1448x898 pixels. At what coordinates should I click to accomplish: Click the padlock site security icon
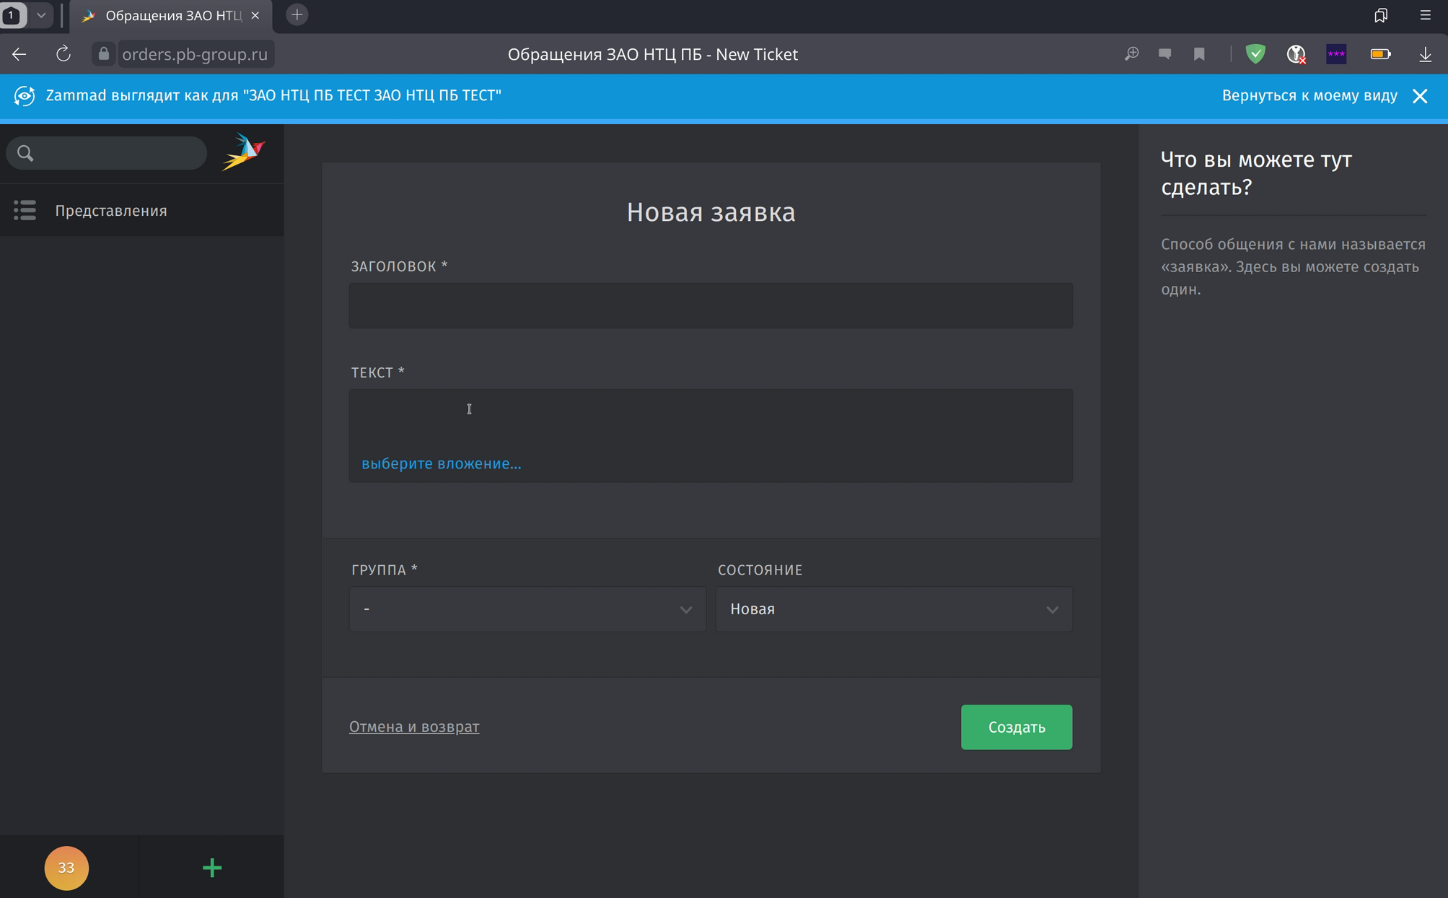(x=104, y=54)
